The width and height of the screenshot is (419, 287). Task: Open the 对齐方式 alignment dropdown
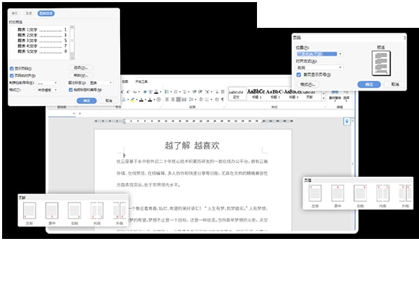[x=320, y=68]
